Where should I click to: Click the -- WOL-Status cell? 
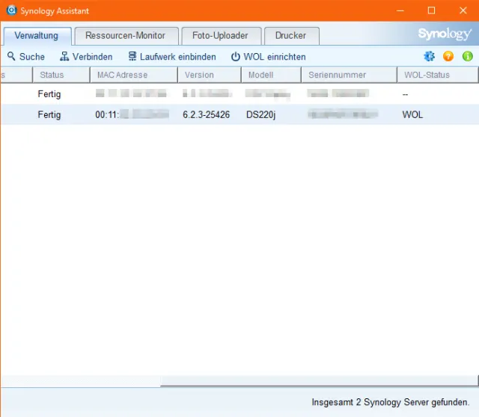pos(405,94)
